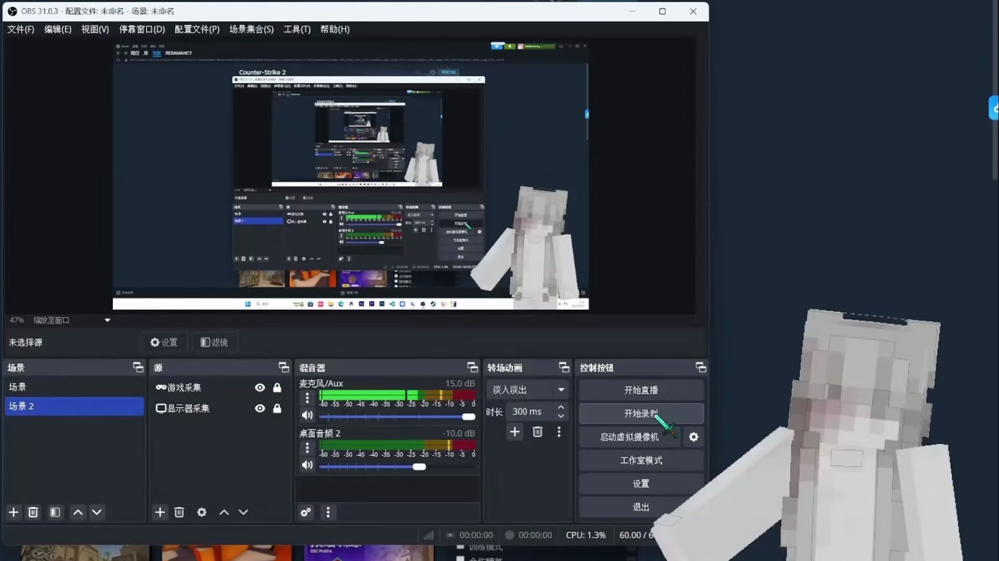Screen dimensions: 999x561
Task: Open the 工具(T) menu
Action: click(297, 29)
